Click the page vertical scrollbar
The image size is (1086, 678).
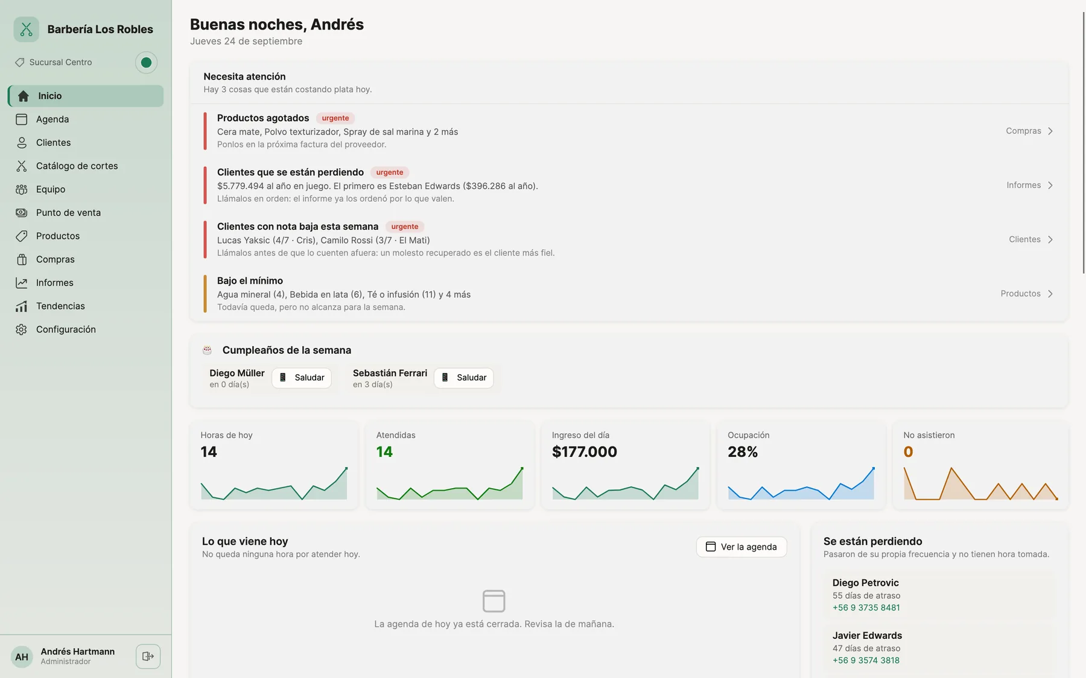coord(1084,142)
